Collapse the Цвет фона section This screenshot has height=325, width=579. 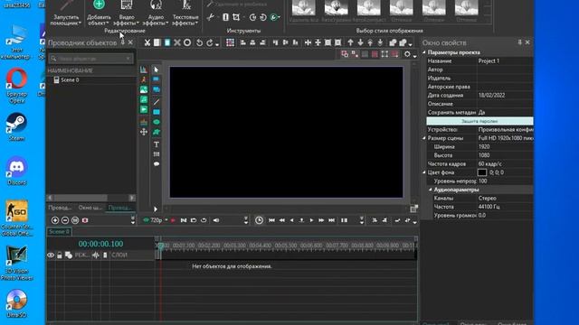(424, 172)
